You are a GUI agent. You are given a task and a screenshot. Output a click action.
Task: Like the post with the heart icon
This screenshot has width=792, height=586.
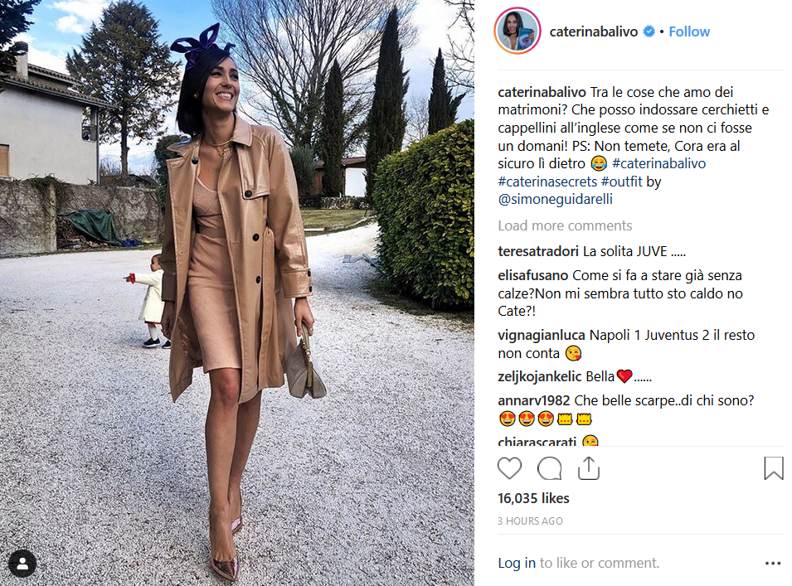click(509, 468)
